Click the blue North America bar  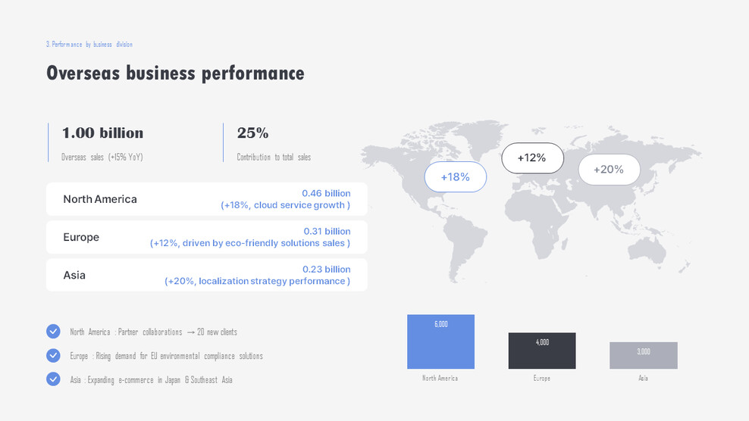pos(440,342)
